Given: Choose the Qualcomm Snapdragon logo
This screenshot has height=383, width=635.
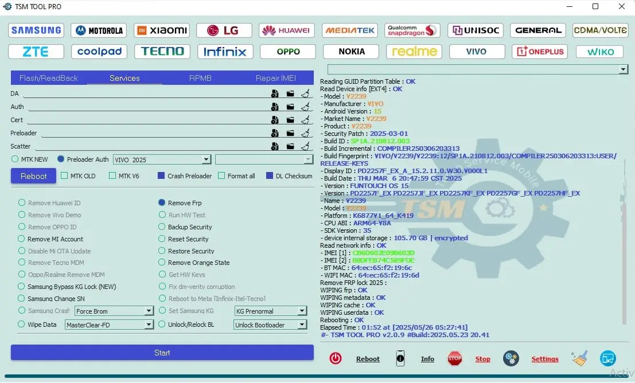Looking at the screenshot, I should point(412,30).
